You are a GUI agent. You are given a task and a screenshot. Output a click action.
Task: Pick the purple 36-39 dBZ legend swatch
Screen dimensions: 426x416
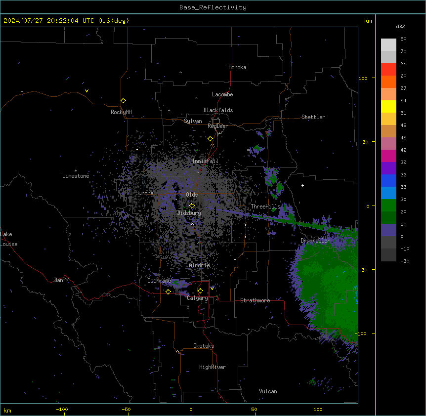tap(388, 168)
